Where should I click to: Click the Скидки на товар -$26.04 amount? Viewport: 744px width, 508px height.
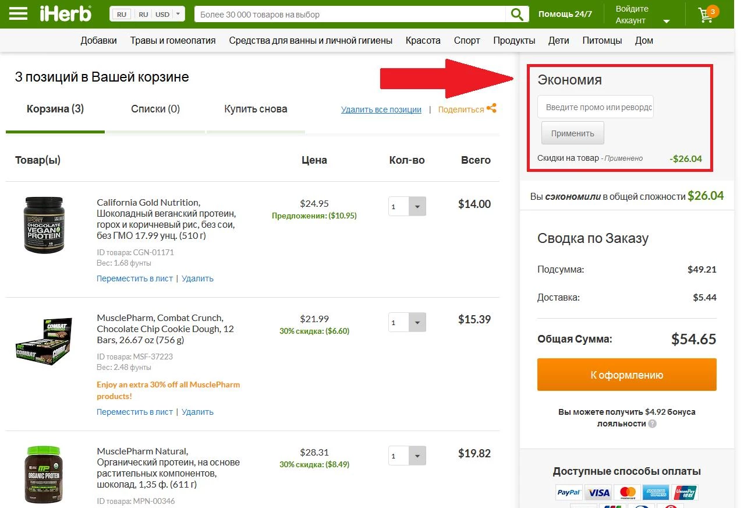[686, 158]
